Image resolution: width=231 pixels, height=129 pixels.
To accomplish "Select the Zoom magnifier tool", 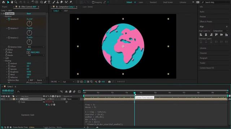I will [16, 2].
